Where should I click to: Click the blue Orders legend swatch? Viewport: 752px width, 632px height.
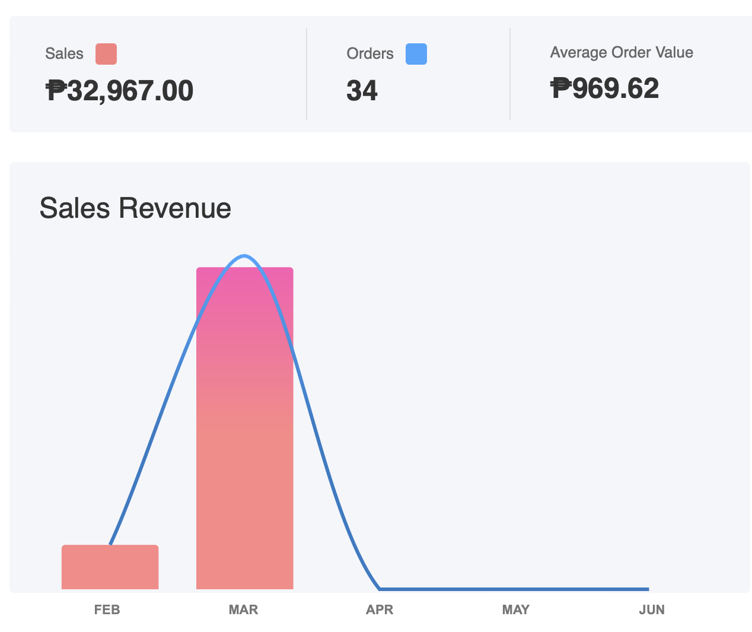coord(416,54)
